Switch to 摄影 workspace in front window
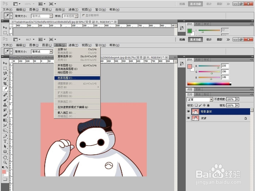This screenshot has height=191, width=255. coord(220,39)
